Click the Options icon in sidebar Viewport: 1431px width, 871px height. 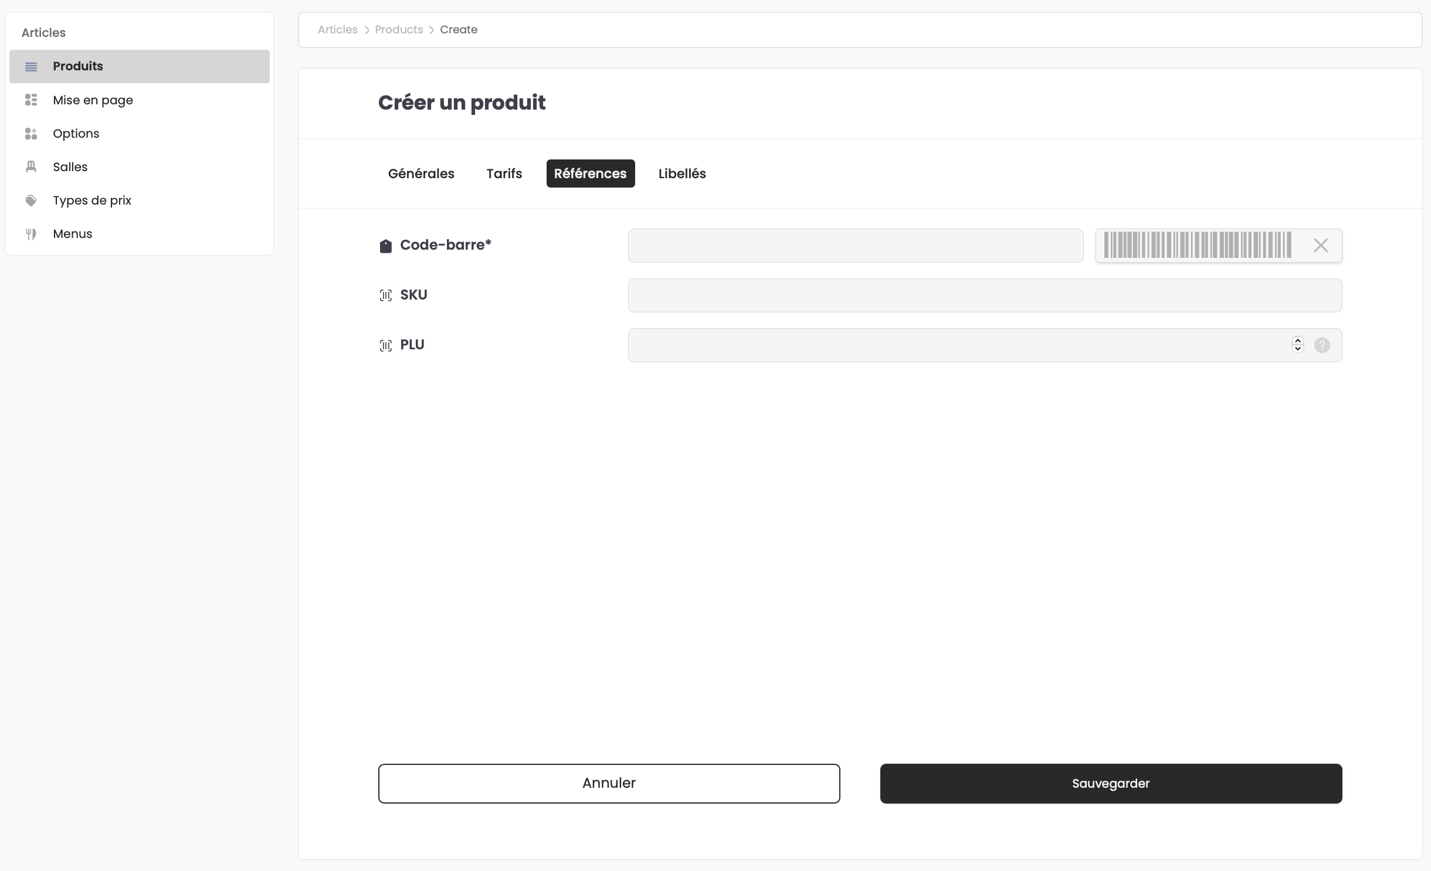pyautogui.click(x=31, y=134)
